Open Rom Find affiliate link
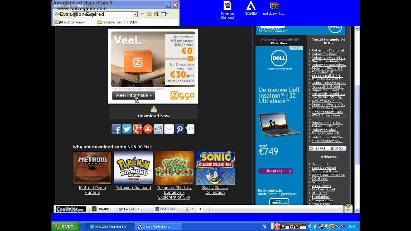The image size is (411, 231). click(x=319, y=164)
